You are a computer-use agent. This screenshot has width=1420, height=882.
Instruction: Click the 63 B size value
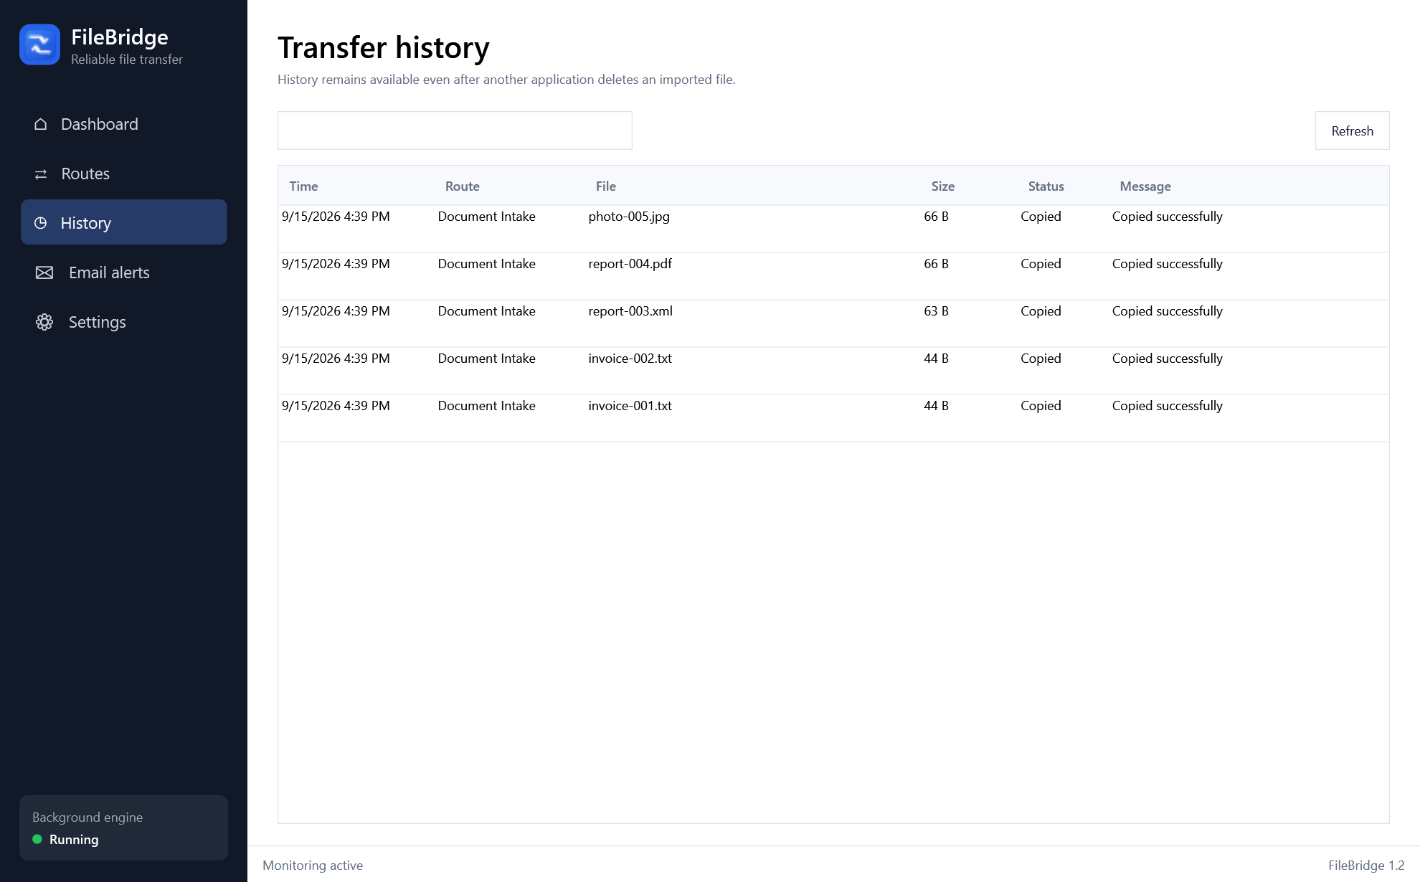coord(936,311)
